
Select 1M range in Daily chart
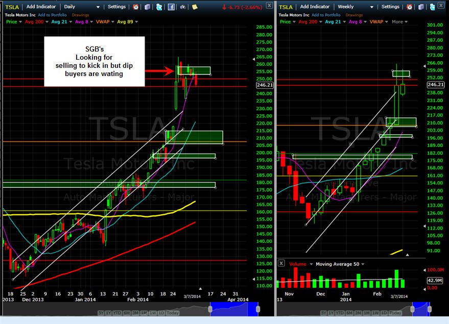tap(144, 313)
